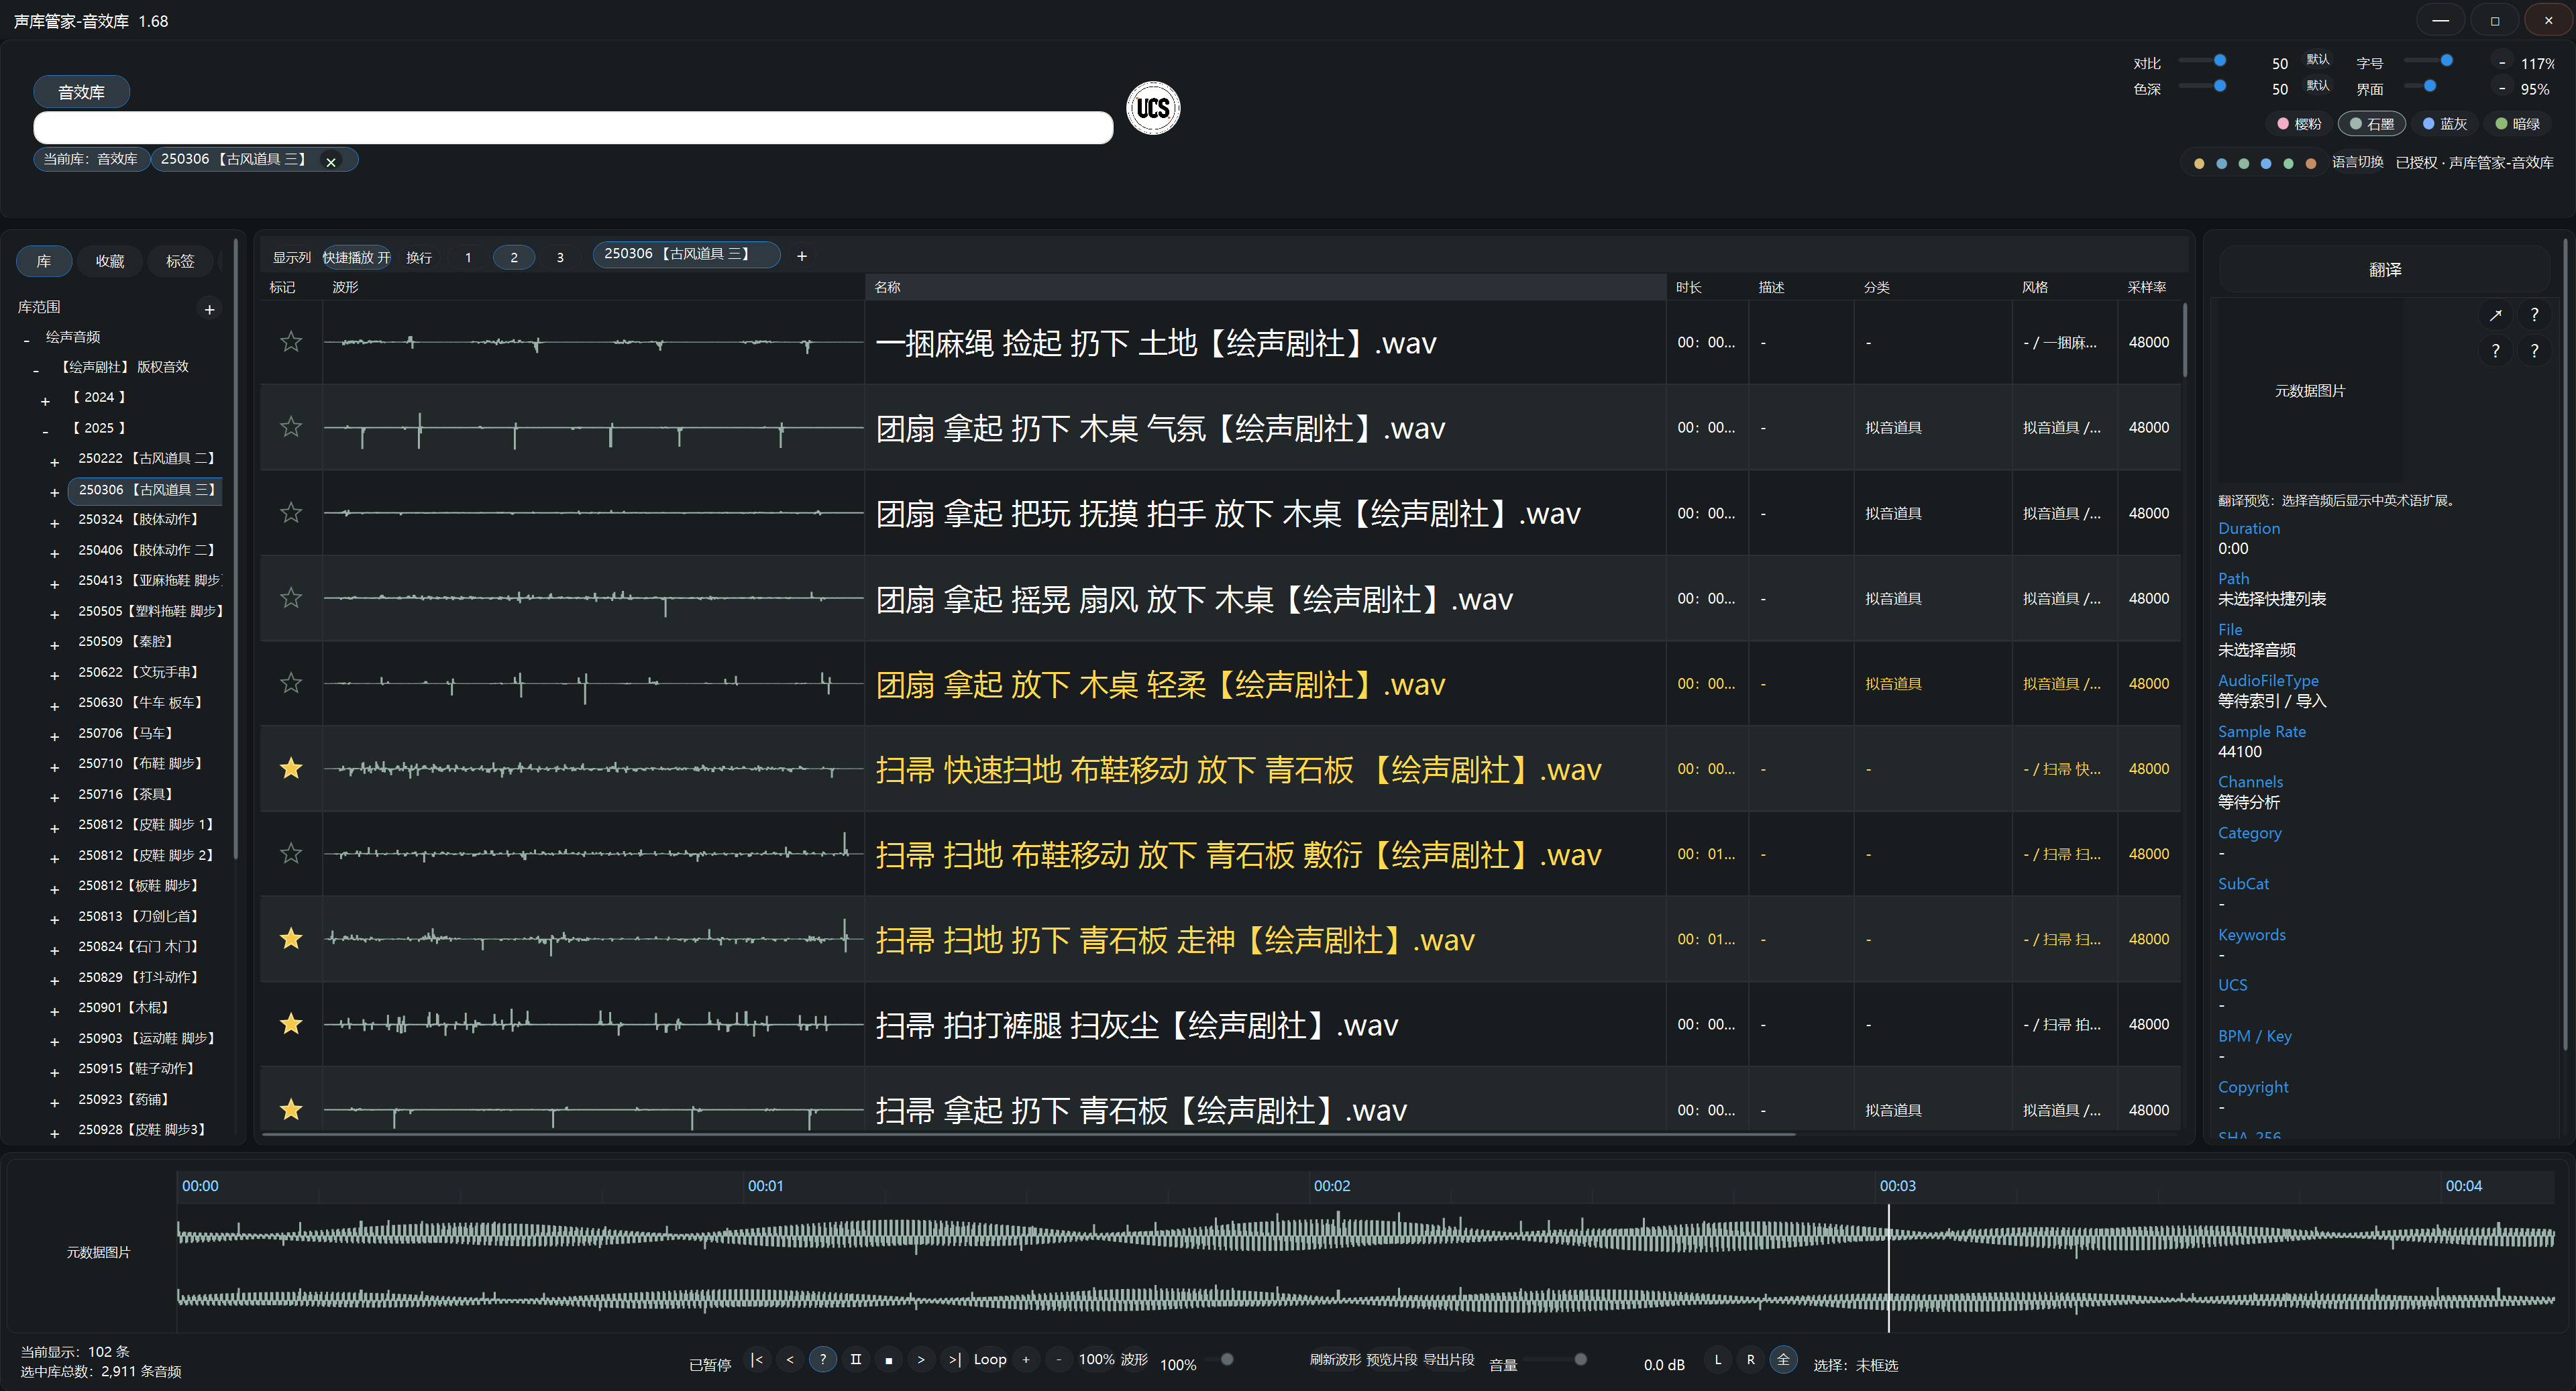Collapse the 【 2025 】 folder

click(45, 431)
